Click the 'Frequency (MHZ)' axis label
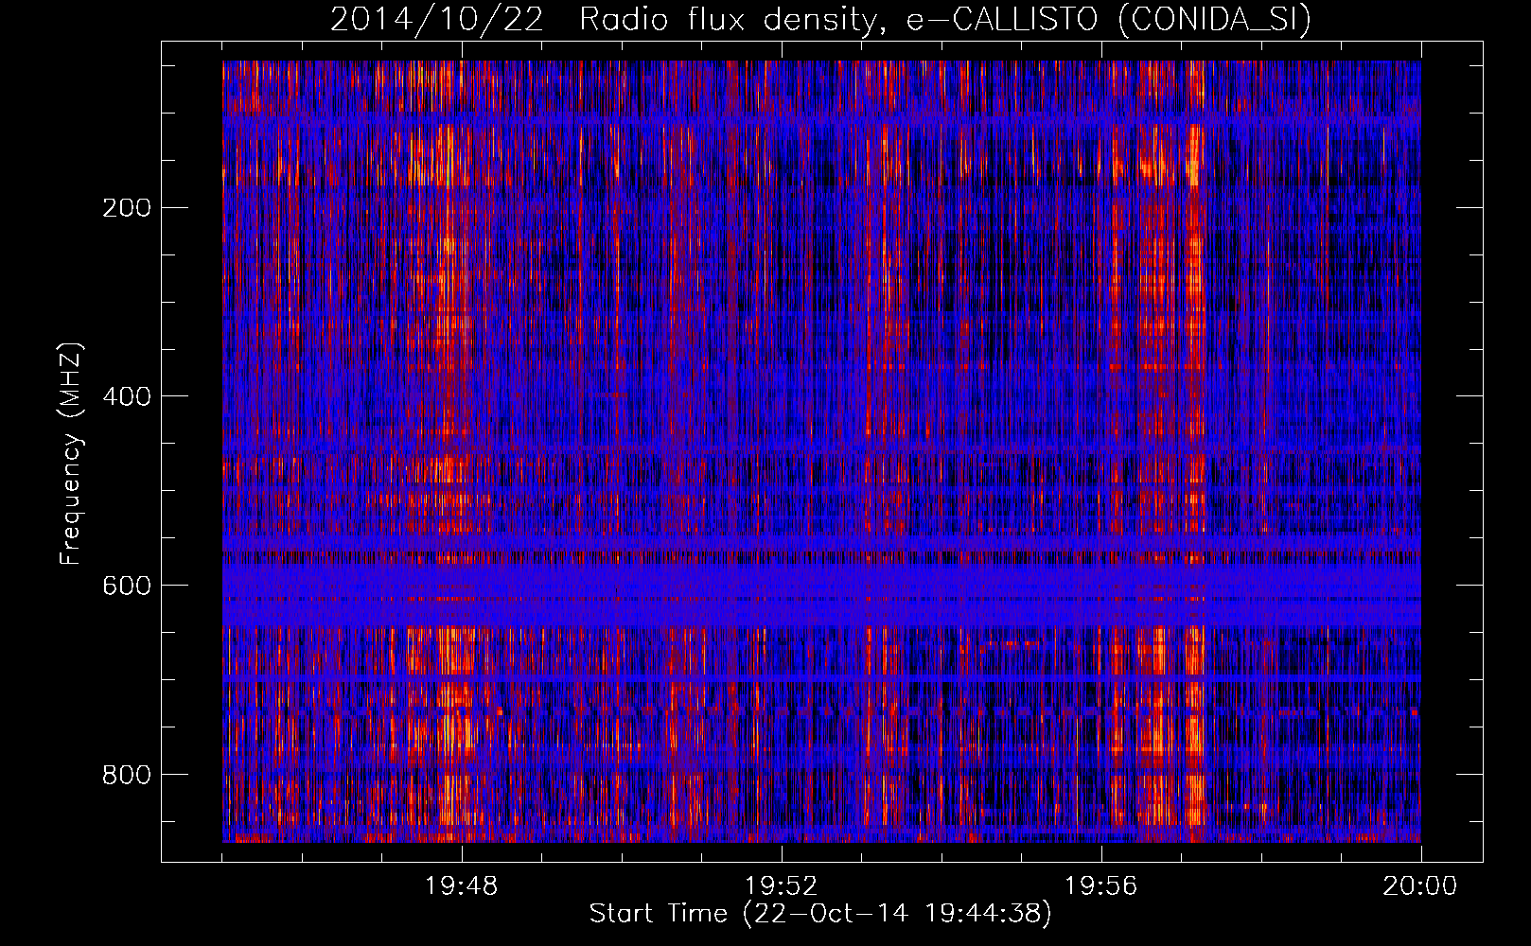This screenshot has width=1531, height=946. click(x=71, y=453)
